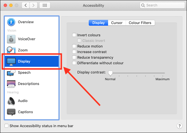Select the Descriptions icon
This screenshot has width=187, height=133.
coord(11,84)
